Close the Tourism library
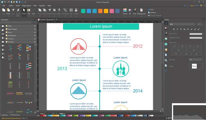 (35, 39)
